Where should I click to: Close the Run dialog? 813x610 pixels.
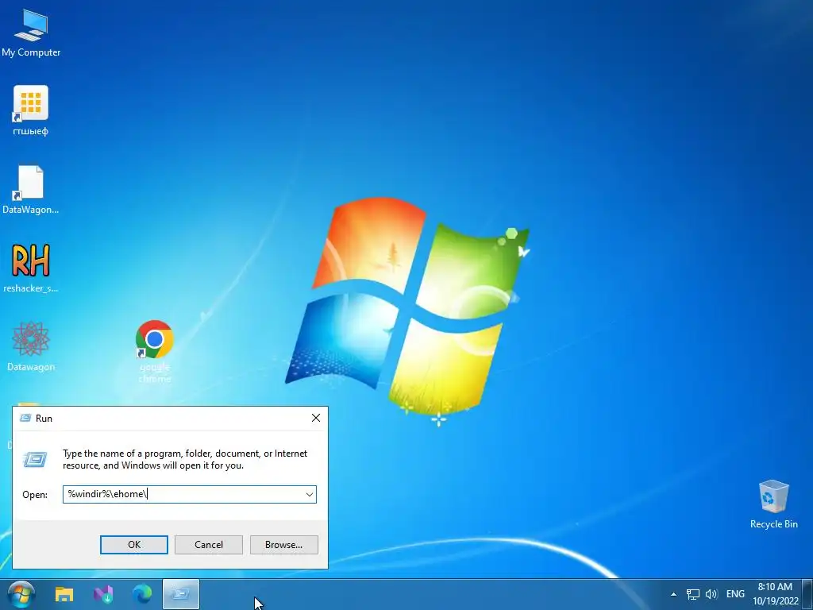[316, 418]
